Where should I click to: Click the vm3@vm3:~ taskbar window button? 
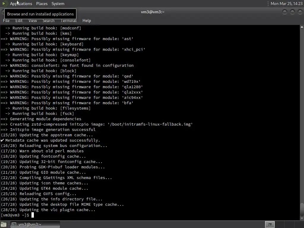pos(35,224)
